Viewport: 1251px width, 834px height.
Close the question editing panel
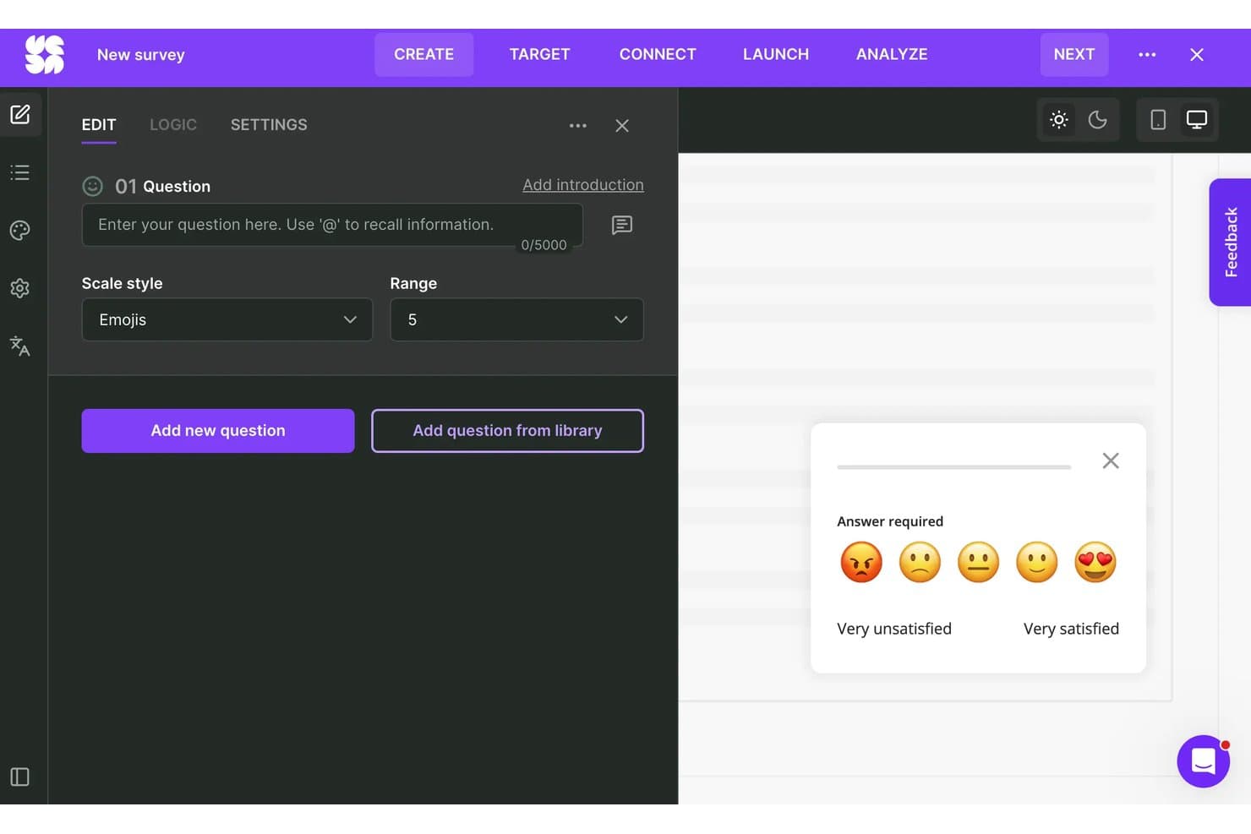tap(622, 126)
